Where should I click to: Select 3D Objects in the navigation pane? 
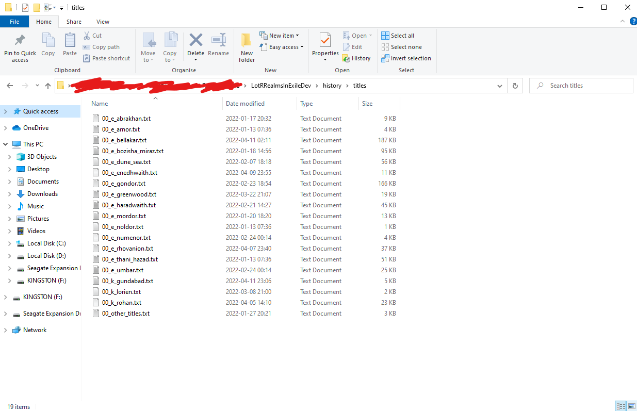[x=42, y=157]
